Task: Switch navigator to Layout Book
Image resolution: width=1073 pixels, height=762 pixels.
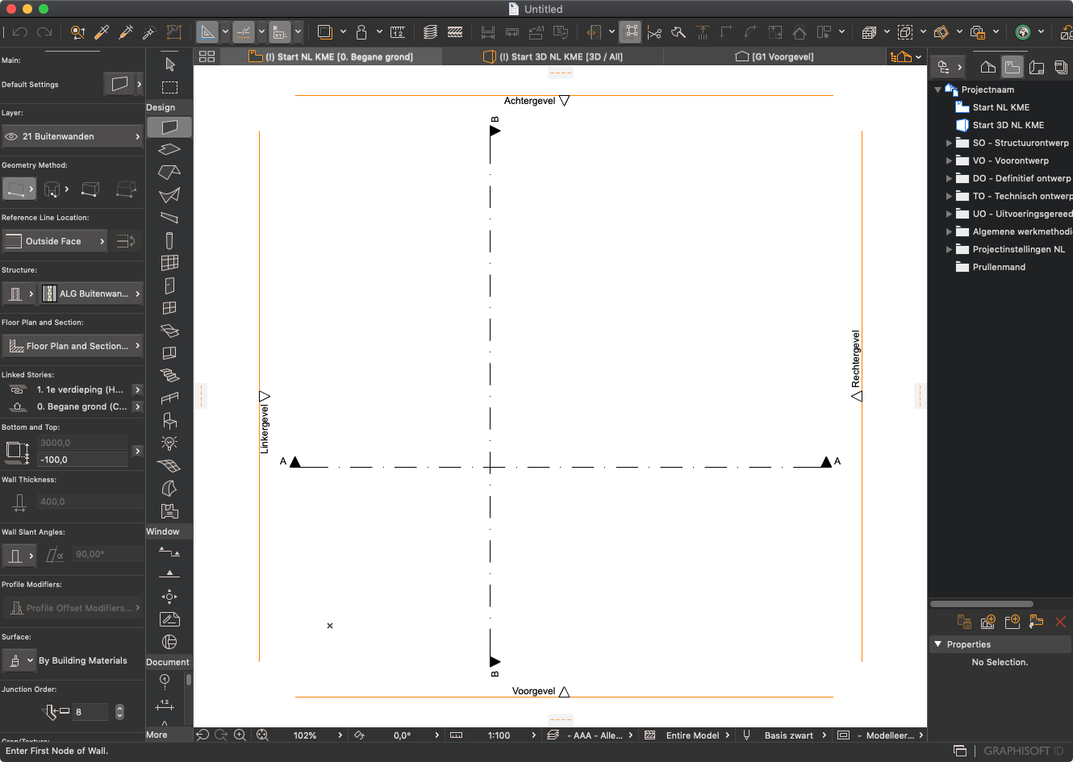Action: (x=1037, y=67)
